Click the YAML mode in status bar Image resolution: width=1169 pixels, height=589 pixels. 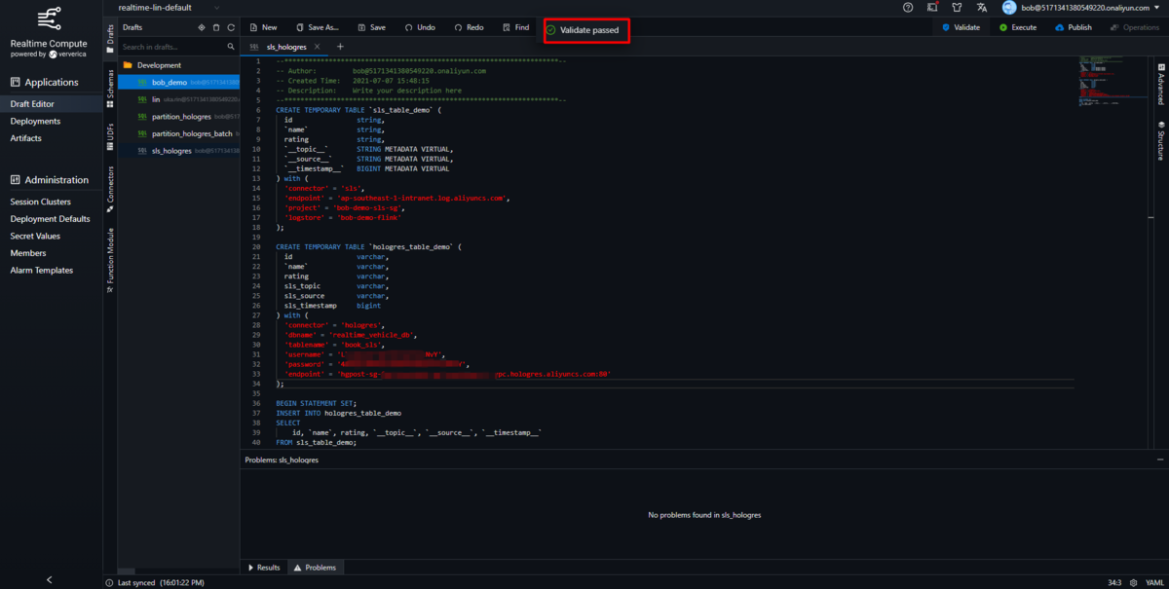(1152, 582)
